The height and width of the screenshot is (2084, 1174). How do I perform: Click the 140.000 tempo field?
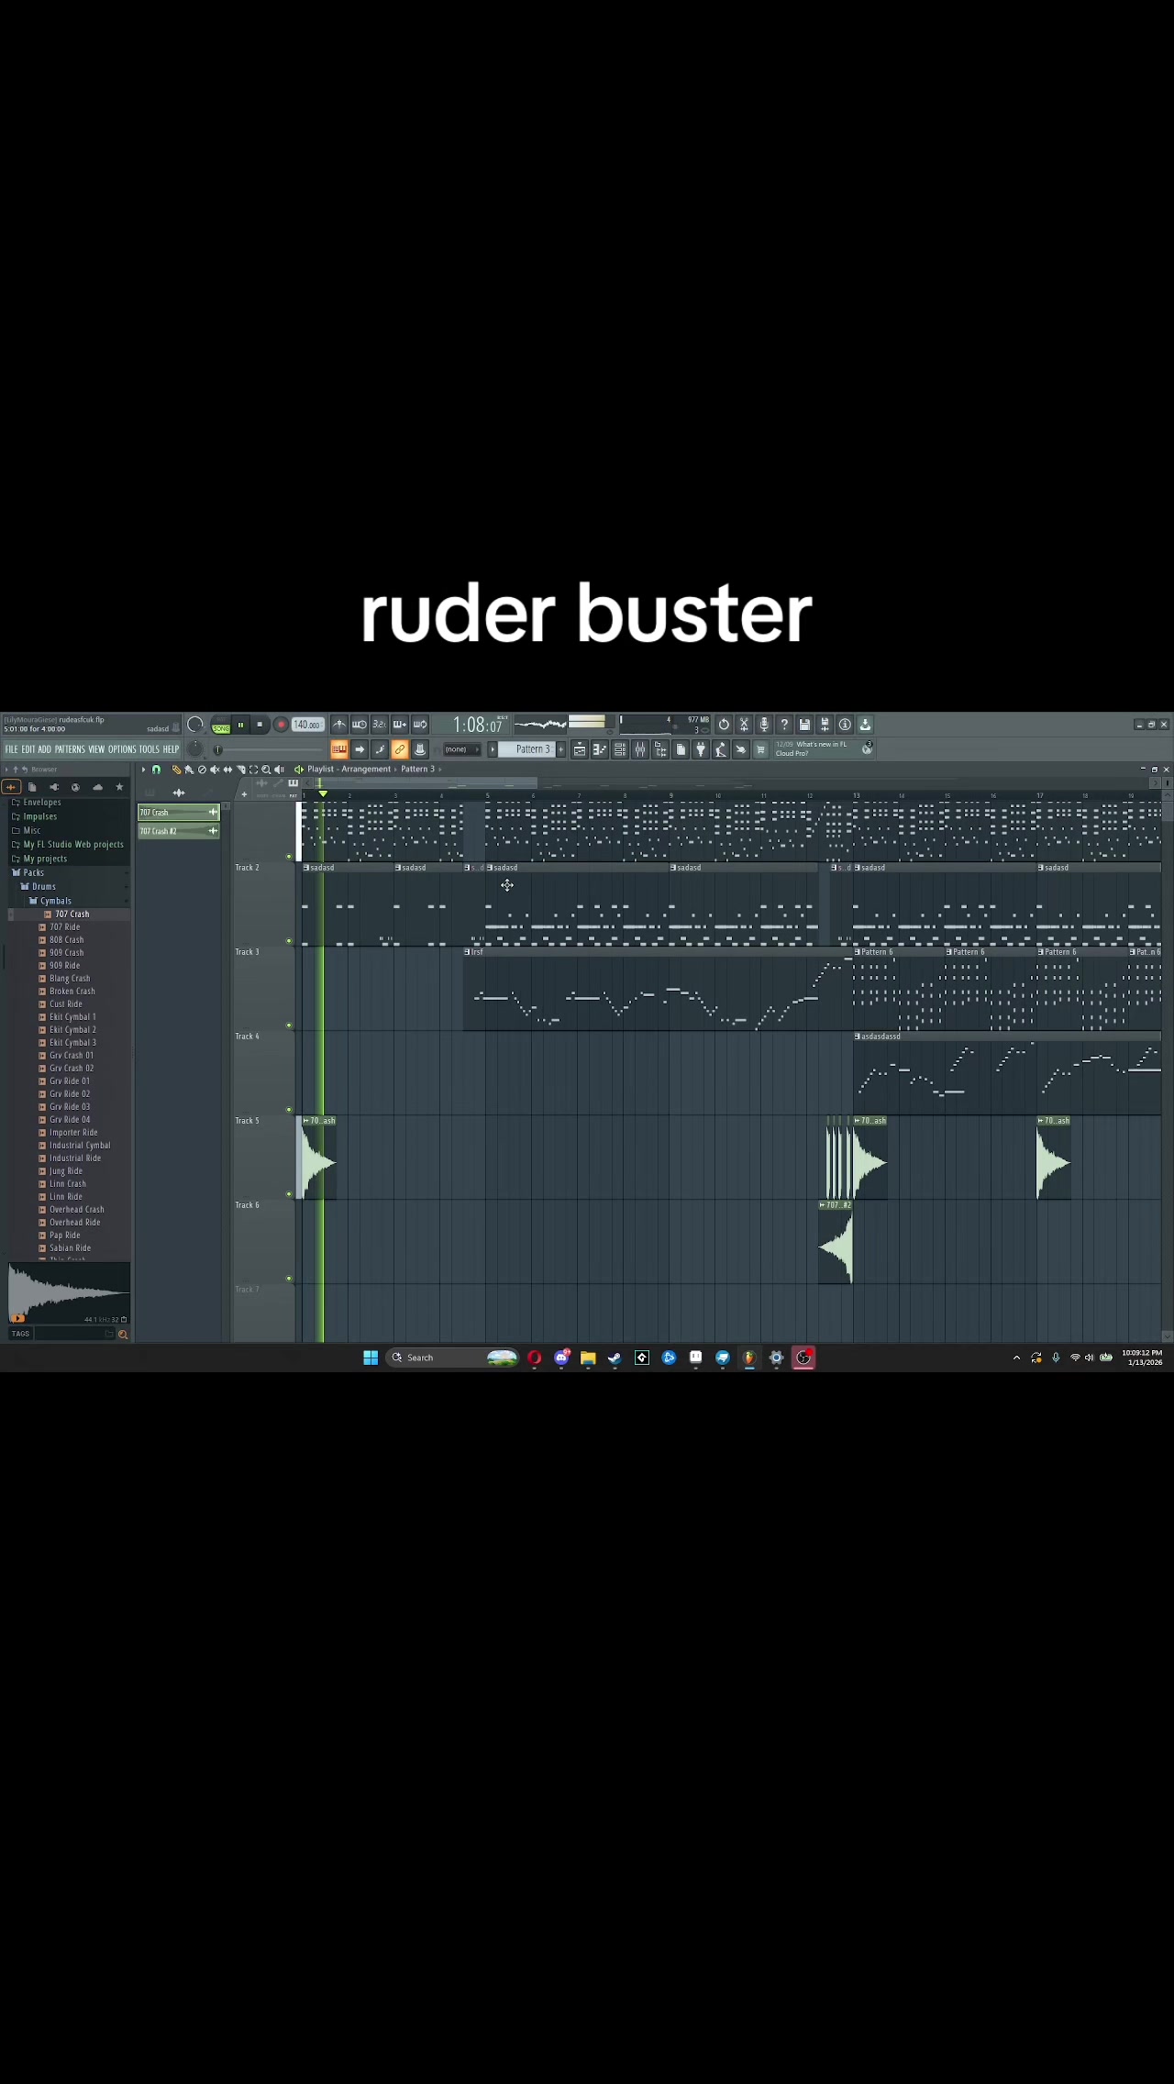click(x=307, y=725)
